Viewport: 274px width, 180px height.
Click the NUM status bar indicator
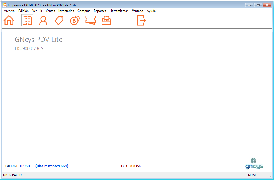tap(252, 175)
